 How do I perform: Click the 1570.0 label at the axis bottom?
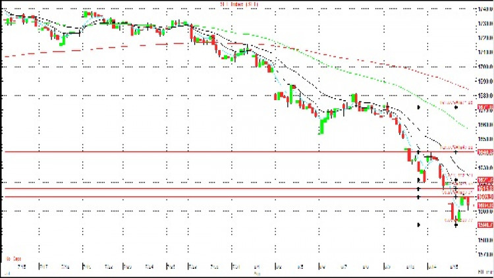[485, 255]
